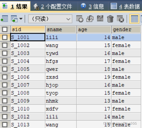Image resolution: width=142 pixels, height=128 pixels.
Task: Check the row S_1001 checkbox
Action: point(5,37)
